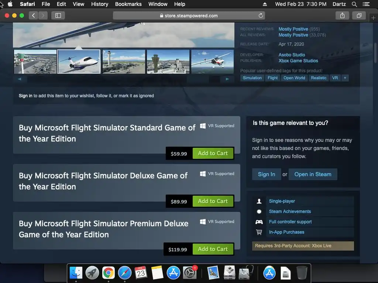This screenshot has width=378, height=283.
Task: Go back with Safari back arrow
Action: pyautogui.click(x=34, y=15)
